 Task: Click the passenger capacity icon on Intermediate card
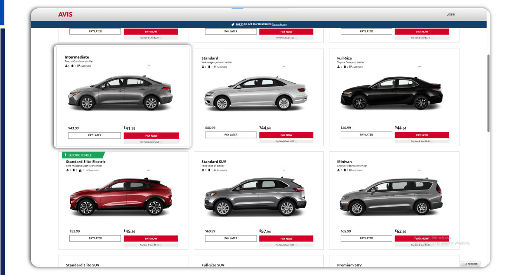(x=65, y=66)
